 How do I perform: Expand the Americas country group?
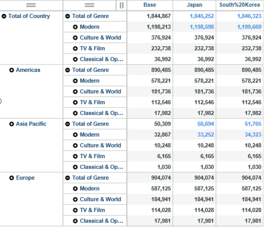coord(11,70)
